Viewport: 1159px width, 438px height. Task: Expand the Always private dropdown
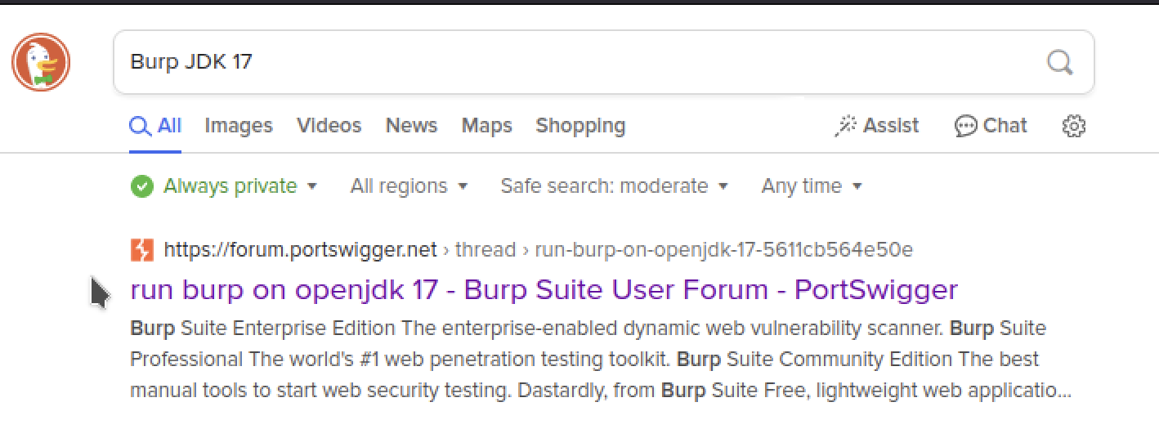tap(224, 186)
